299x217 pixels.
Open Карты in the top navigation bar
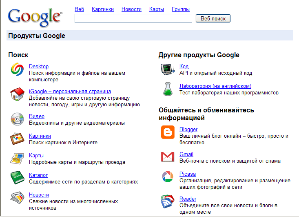tap(157, 9)
